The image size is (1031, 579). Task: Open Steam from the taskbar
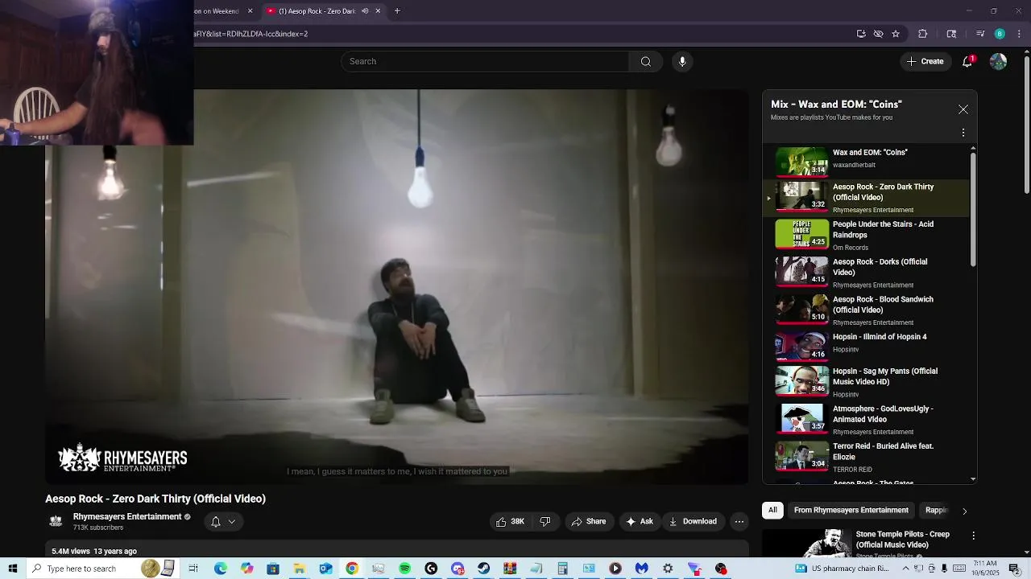483,569
